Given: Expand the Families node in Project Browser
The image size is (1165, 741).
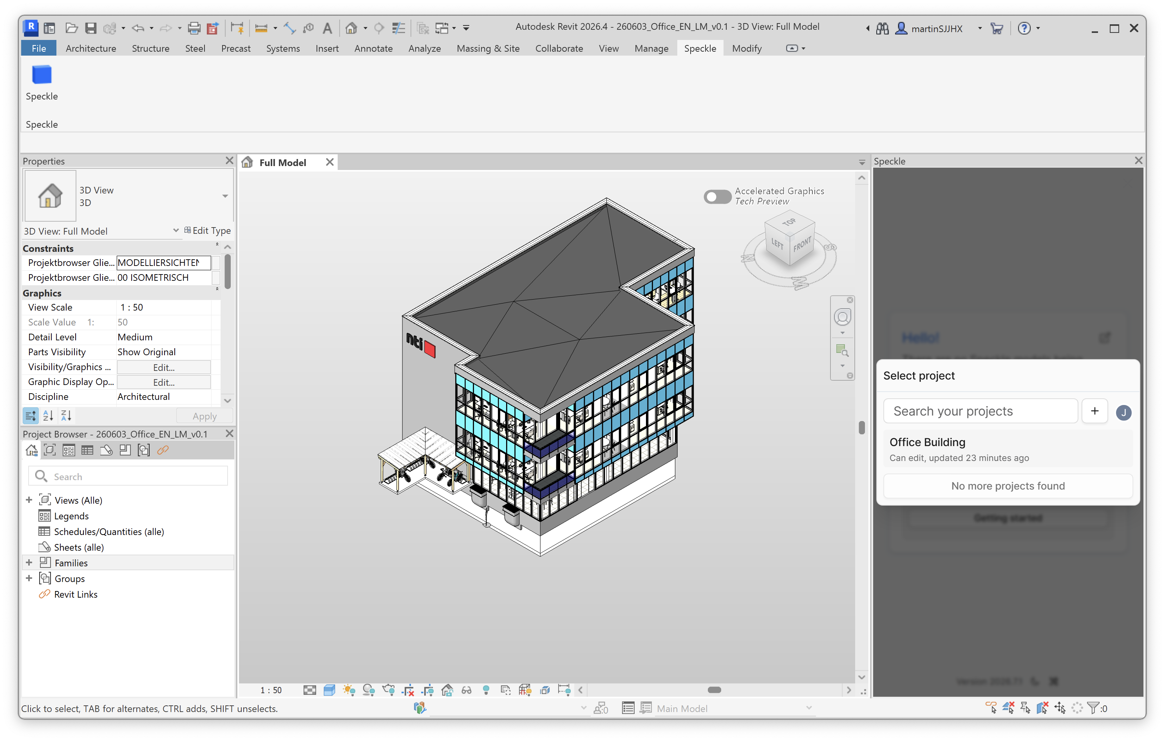Looking at the screenshot, I should (x=29, y=562).
